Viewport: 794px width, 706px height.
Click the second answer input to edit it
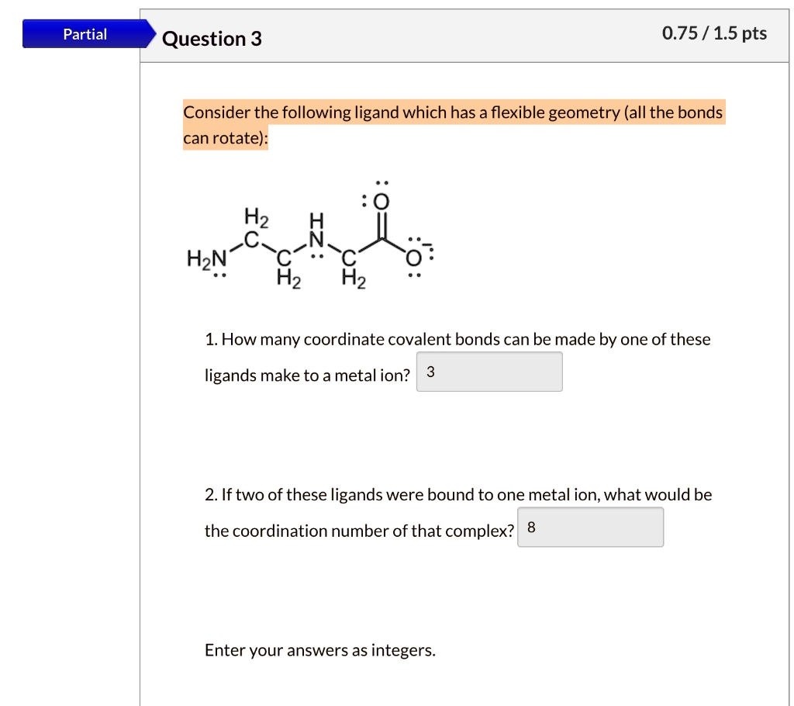click(591, 527)
